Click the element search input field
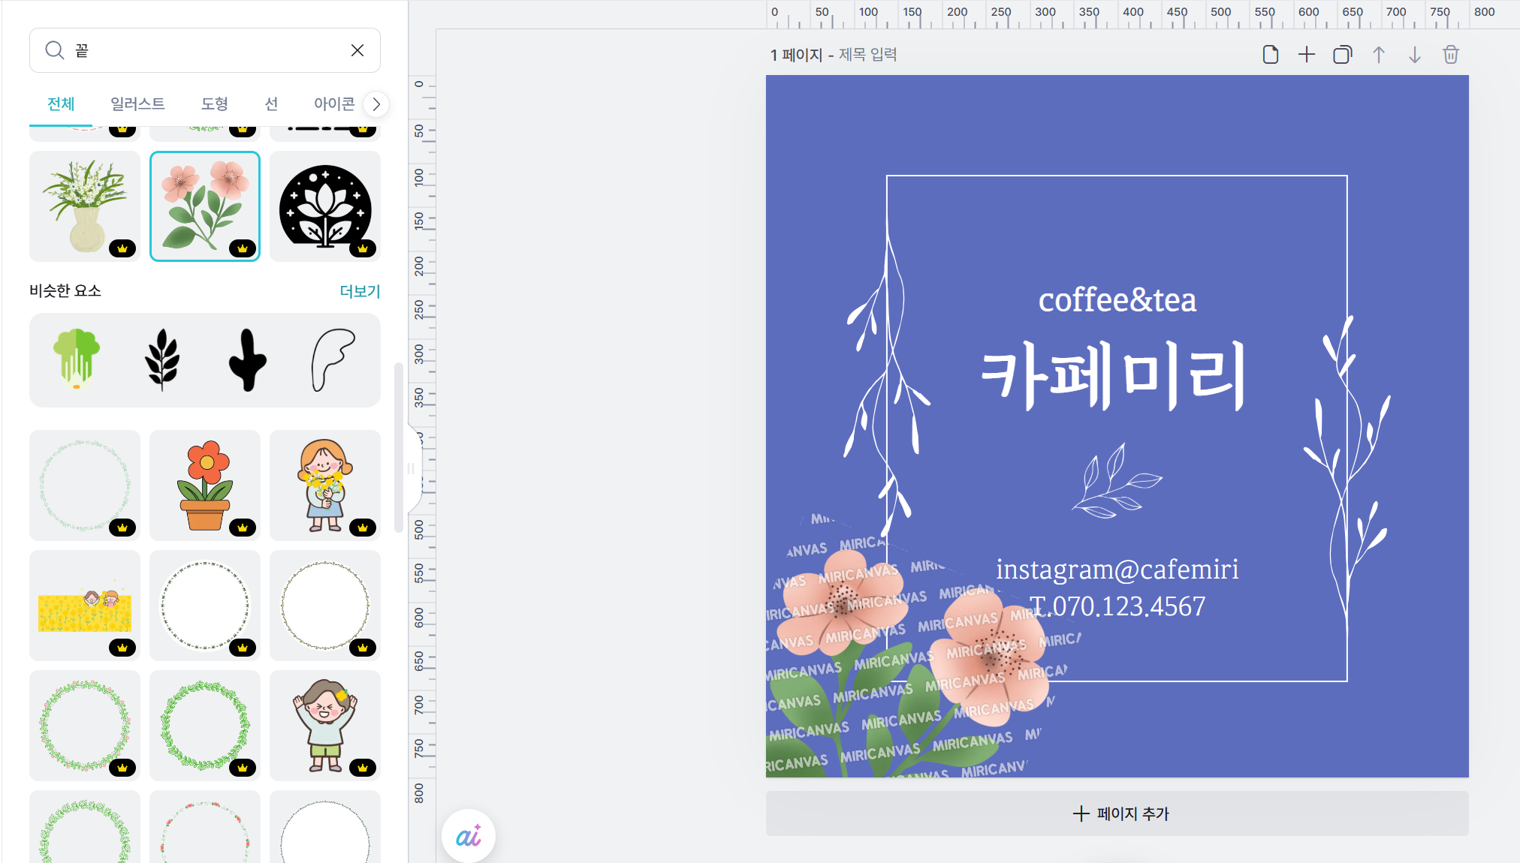The image size is (1520, 863). click(204, 50)
